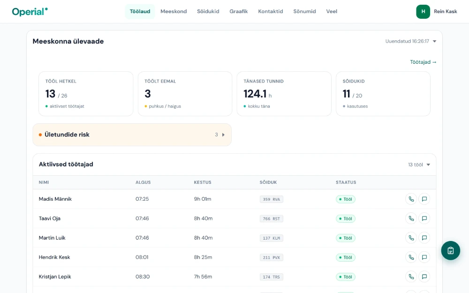The image size is (469, 293).
Task: Call Madis Männik using phone icon
Action: click(x=411, y=199)
